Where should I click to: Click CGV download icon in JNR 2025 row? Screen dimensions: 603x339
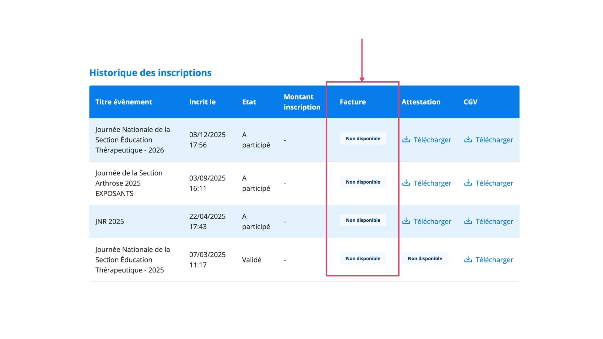pyautogui.click(x=468, y=221)
